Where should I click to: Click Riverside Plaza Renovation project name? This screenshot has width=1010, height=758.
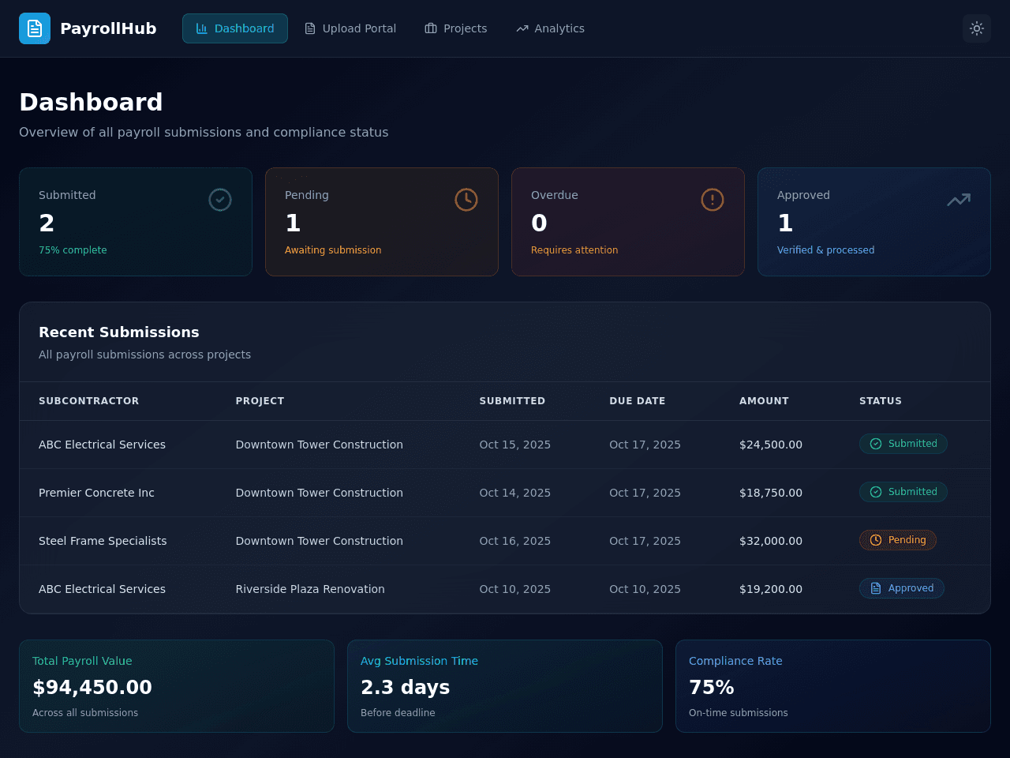point(310,589)
